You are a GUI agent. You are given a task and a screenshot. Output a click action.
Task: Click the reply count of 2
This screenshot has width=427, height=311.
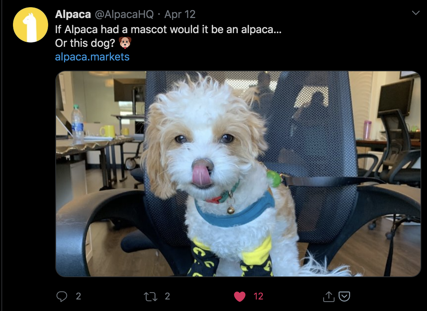point(78,296)
